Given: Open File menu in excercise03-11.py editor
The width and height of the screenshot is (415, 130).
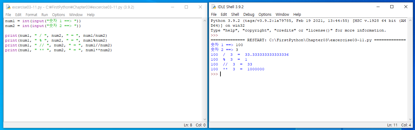Looking at the screenshot, I should coord(8,15).
